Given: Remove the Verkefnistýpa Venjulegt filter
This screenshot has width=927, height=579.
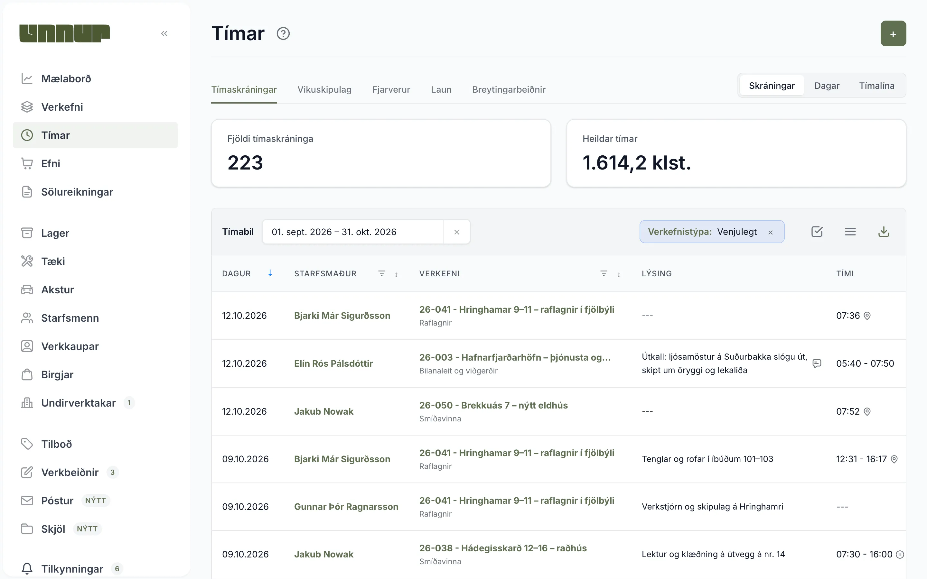Looking at the screenshot, I should (770, 232).
